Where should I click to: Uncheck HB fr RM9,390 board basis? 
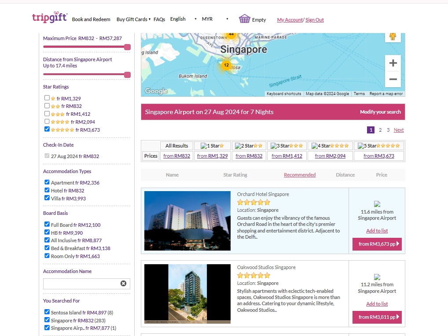47,232
